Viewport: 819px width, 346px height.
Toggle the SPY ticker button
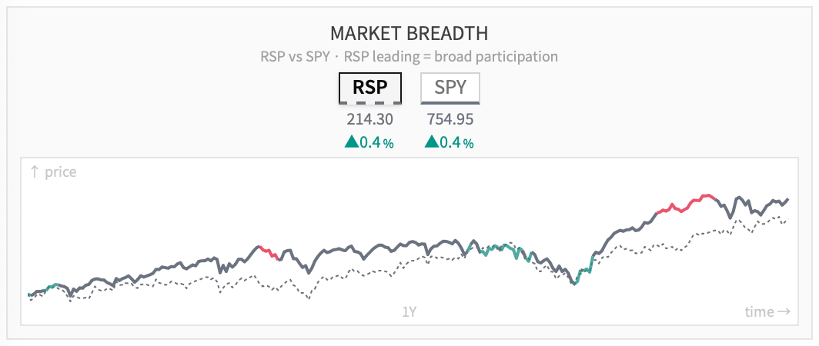[x=450, y=88]
